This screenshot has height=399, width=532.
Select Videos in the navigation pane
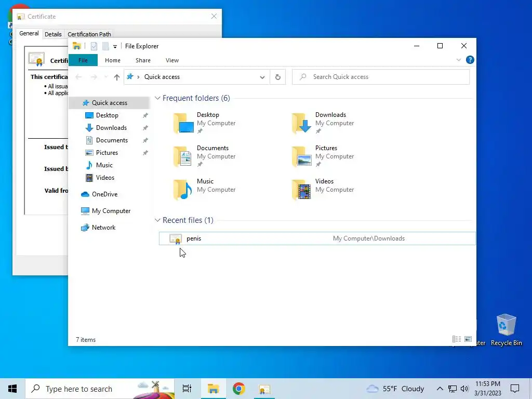click(105, 178)
